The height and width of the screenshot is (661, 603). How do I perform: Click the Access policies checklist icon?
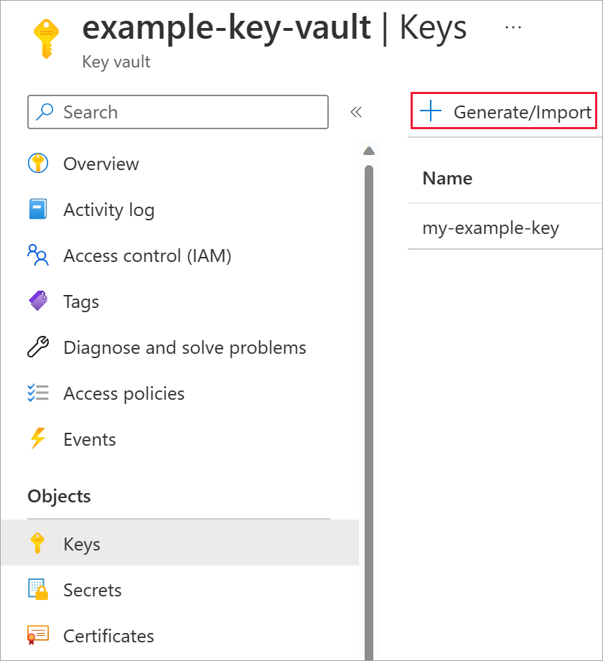click(x=38, y=393)
